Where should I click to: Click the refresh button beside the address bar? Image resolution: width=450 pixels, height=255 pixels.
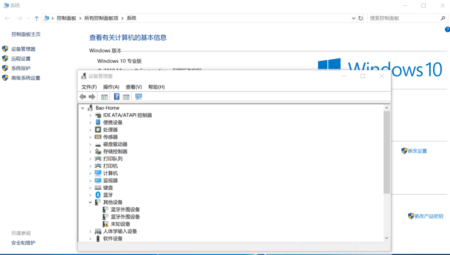click(x=361, y=18)
